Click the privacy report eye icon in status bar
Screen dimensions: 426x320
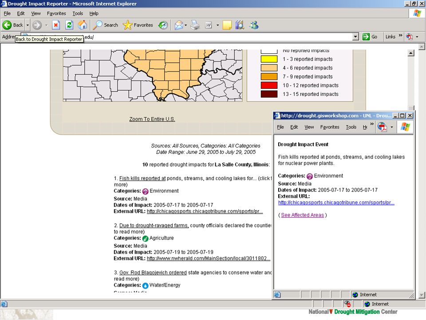pyautogui.click(x=347, y=304)
